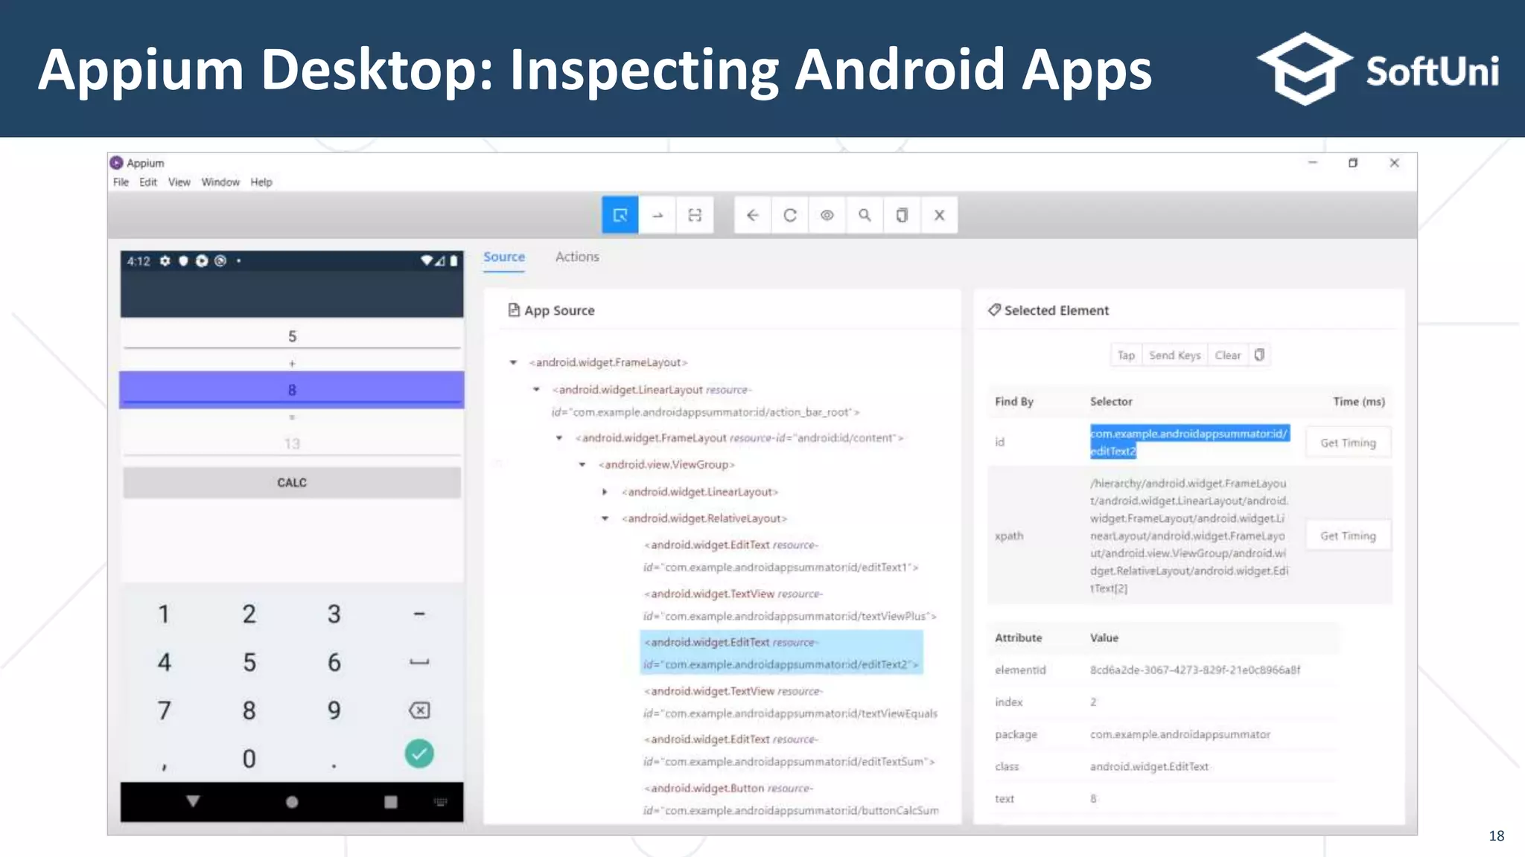The image size is (1525, 857).
Task: Switch to the Source tab
Action: [504, 257]
